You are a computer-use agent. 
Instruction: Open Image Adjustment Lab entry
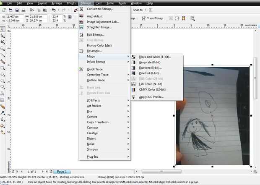click(x=104, y=22)
